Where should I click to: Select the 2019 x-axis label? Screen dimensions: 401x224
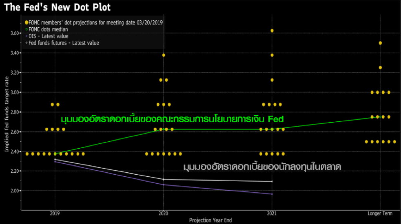pyautogui.click(x=55, y=213)
